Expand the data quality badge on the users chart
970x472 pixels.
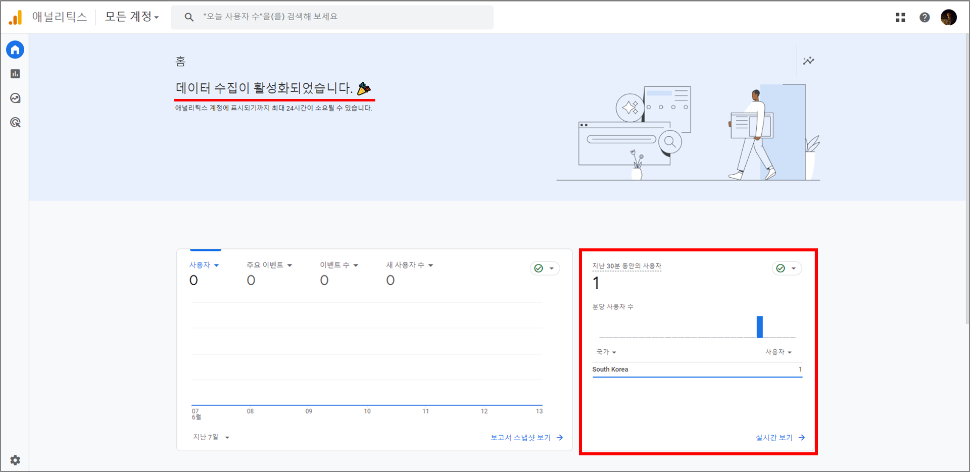(x=545, y=268)
